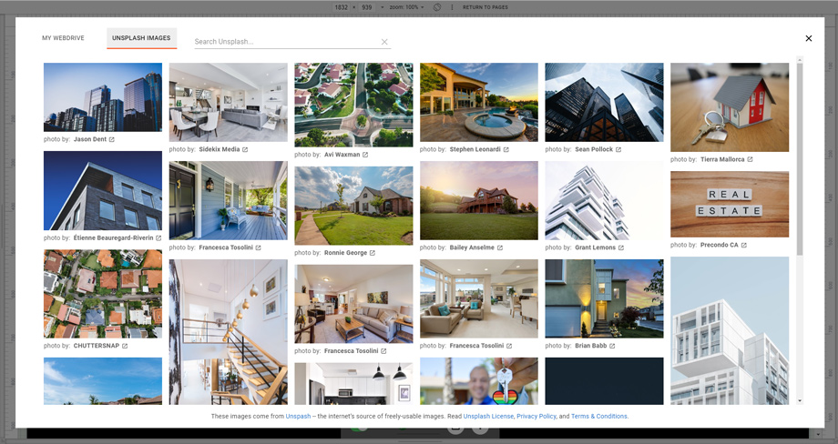The height and width of the screenshot is (444, 838).
Task: Clear the Unsplash search field with X icon
Action: click(384, 42)
